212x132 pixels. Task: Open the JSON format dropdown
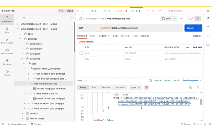[x=135, y=88]
